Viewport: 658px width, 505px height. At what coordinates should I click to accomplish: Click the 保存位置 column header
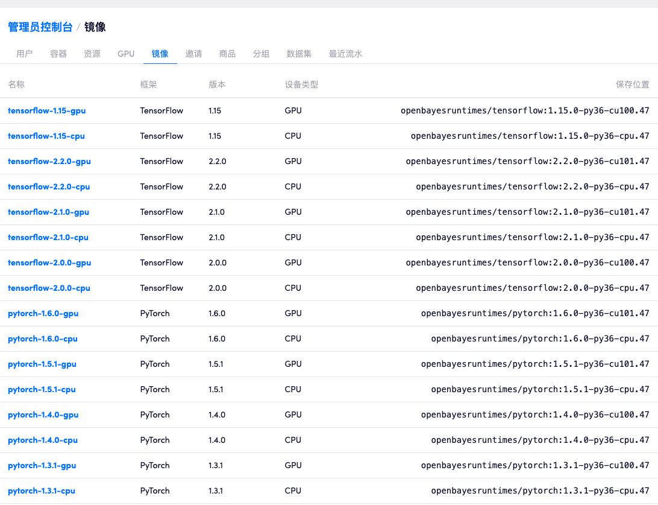(632, 84)
